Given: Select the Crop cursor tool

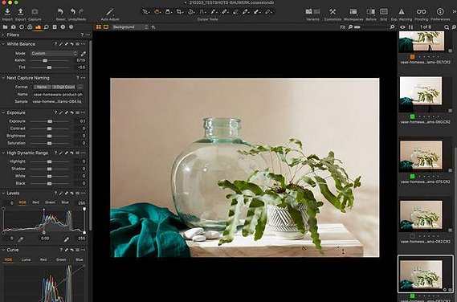Looking at the screenshot, I should (180, 12).
